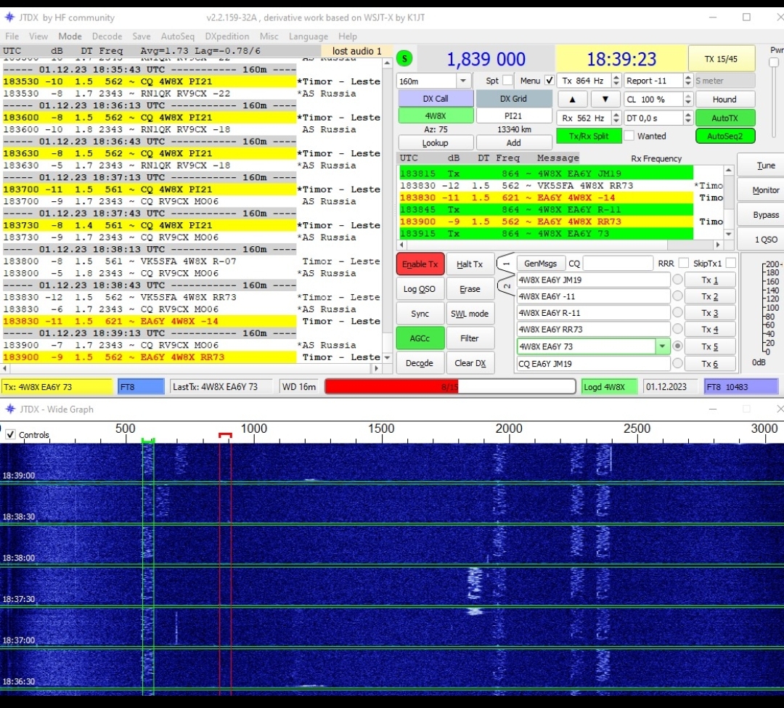The height and width of the screenshot is (708, 784).
Task: Adjust the Pwr slider handle
Action: click(774, 63)
